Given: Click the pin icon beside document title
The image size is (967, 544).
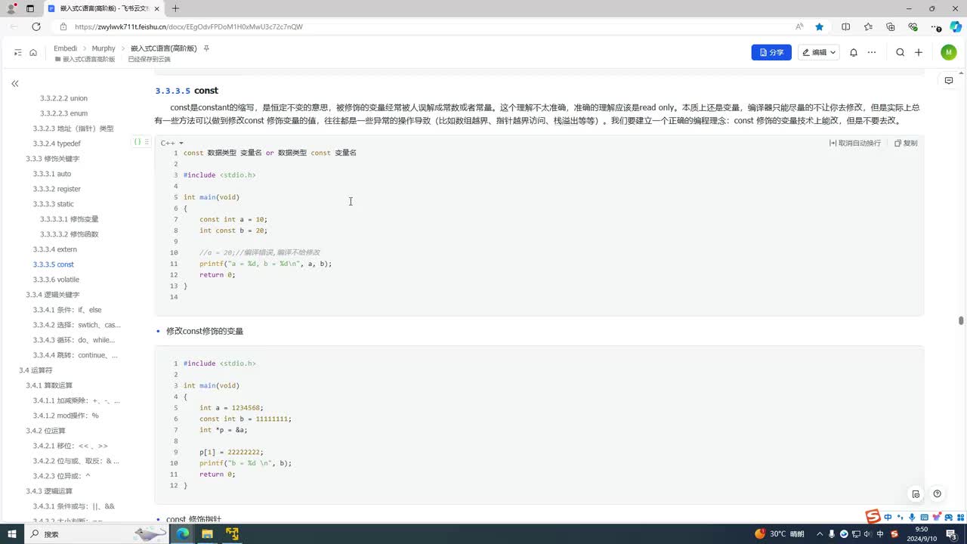Looking at the screenshot, I should tap(206, 48).
